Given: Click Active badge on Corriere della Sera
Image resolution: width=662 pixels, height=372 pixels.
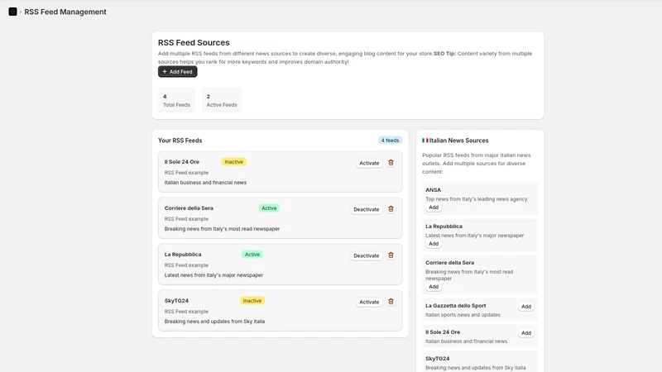Looking at the screenshot, I should point(269,208).
